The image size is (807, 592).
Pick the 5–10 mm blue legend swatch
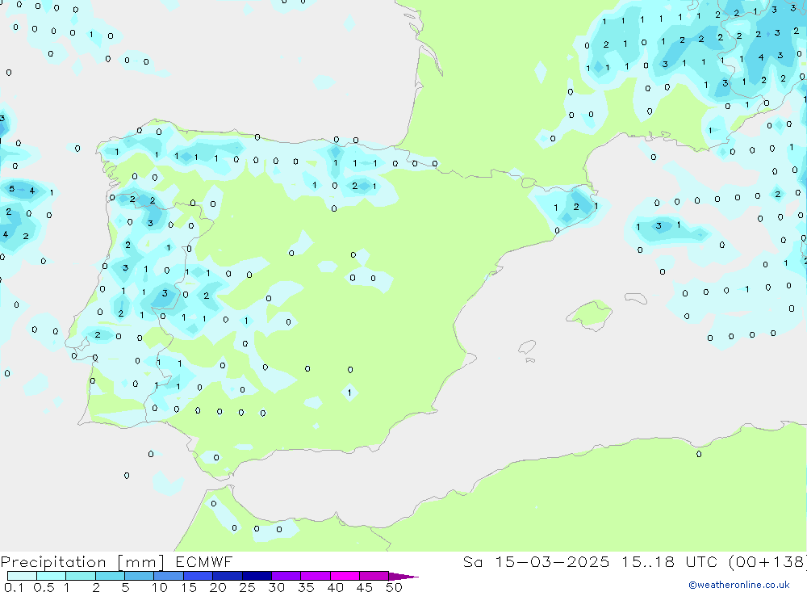[140, 576]
